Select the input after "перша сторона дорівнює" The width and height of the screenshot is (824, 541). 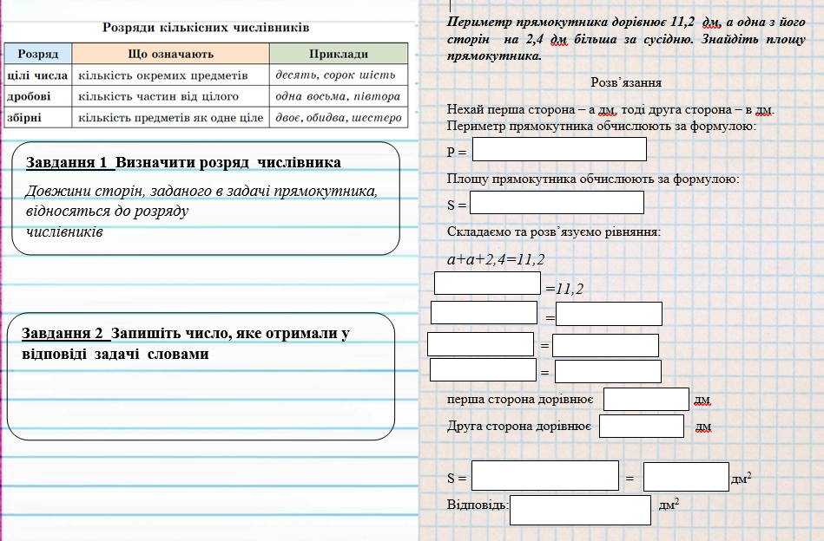(x=646, y=399)
